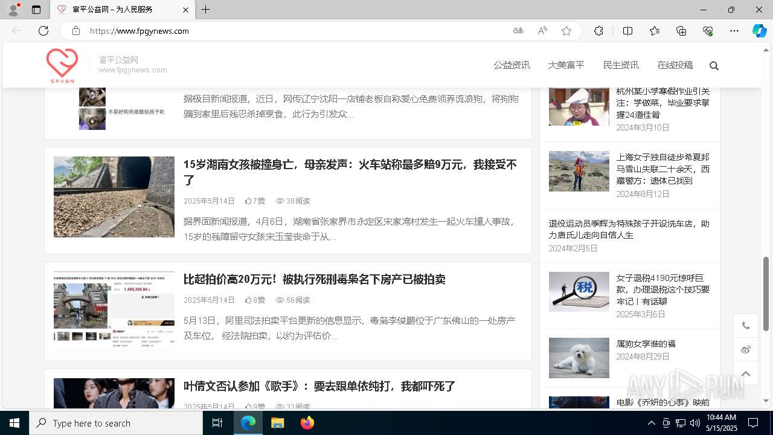Open the white puppy sidebar thumbnail
The height and width of the screenshot is (435, 773).
(x=579, y=358)
